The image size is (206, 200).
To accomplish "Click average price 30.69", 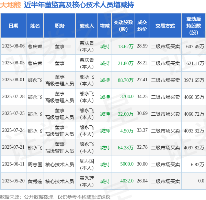I will click(142, 114).
